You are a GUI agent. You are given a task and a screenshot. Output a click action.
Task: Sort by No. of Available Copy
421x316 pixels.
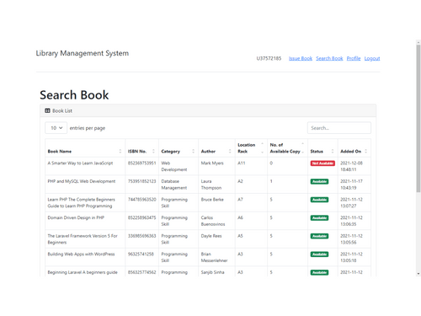(x=287, y=148)
